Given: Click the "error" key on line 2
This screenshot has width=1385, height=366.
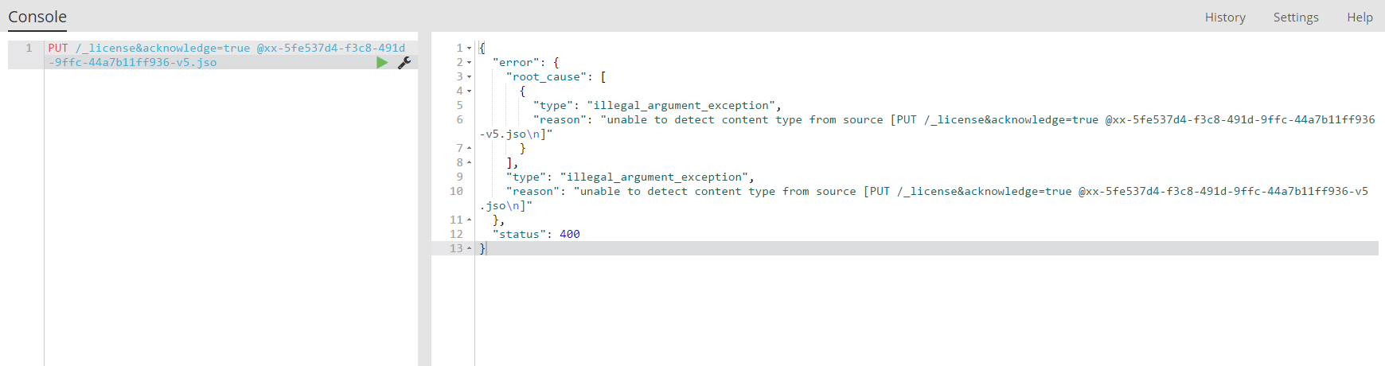Looking at the screenshot, I should click(516, 62).
